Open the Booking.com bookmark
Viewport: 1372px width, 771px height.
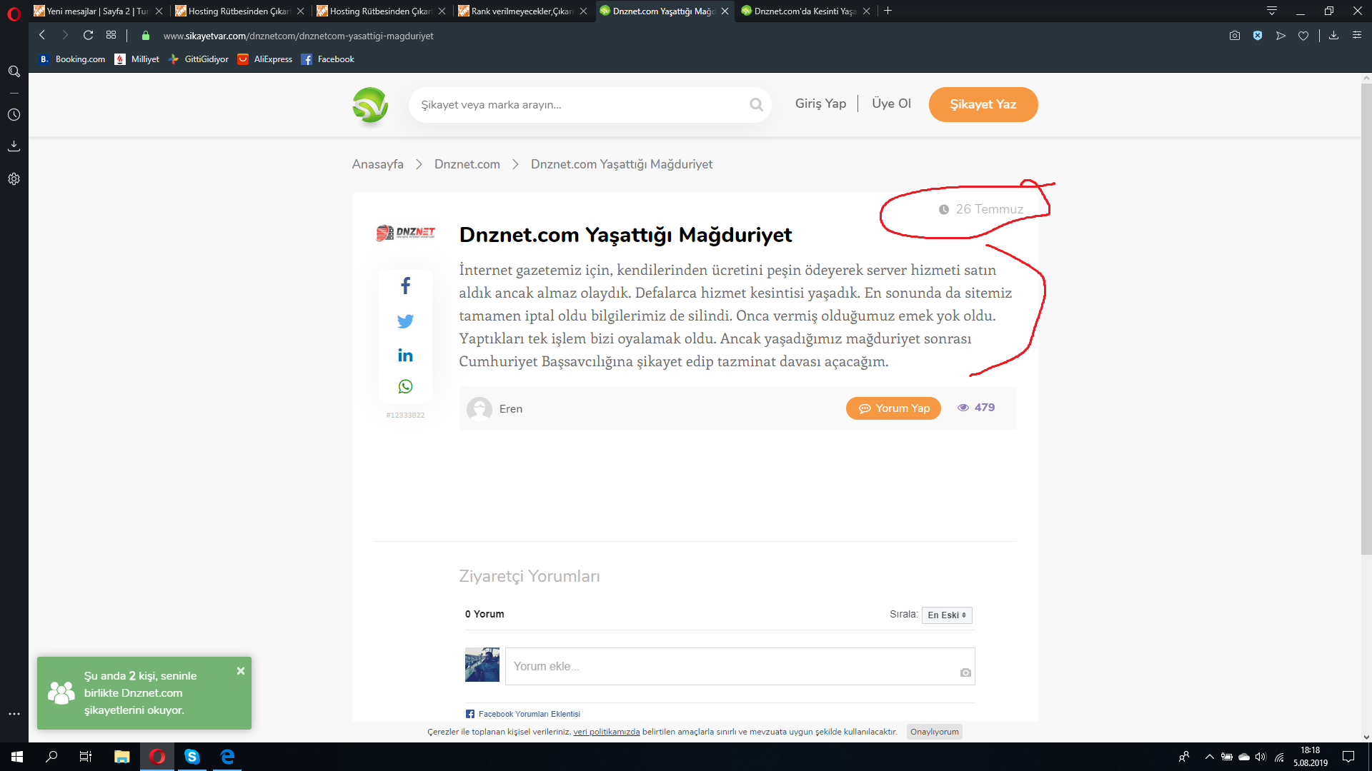coord(72,59)
